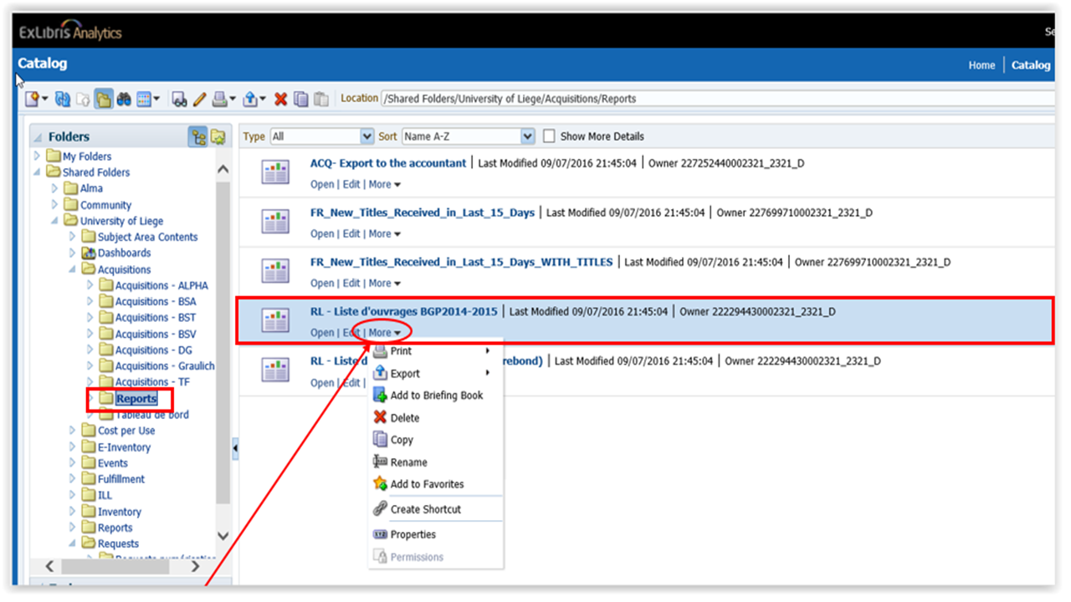Choose Export from the More menu
The image size is (1071, 602).
tap(435, 374)
